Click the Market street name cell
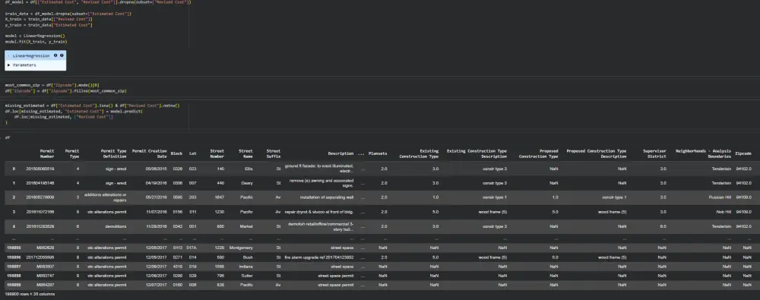The image size is (760, 300). [x=247, y=227]
